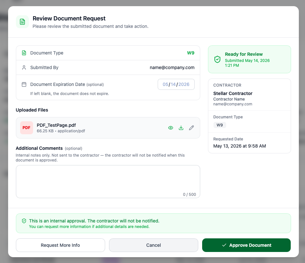This screenshot has height=263, width=305.
Task: Click the requested date May 13, 2026 at 9:58 AM
Action: 239,146
